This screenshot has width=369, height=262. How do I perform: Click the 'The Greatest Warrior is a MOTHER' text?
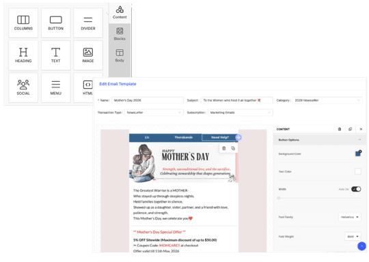pyautogui.click(x=161, y=190)
